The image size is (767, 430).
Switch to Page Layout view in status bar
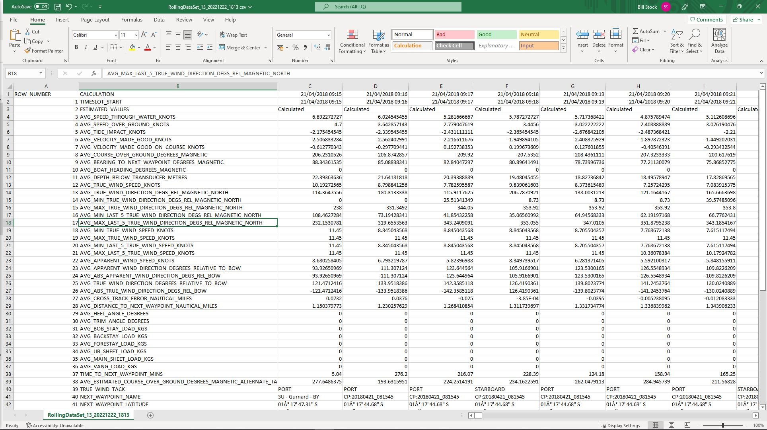click(672, 425)
